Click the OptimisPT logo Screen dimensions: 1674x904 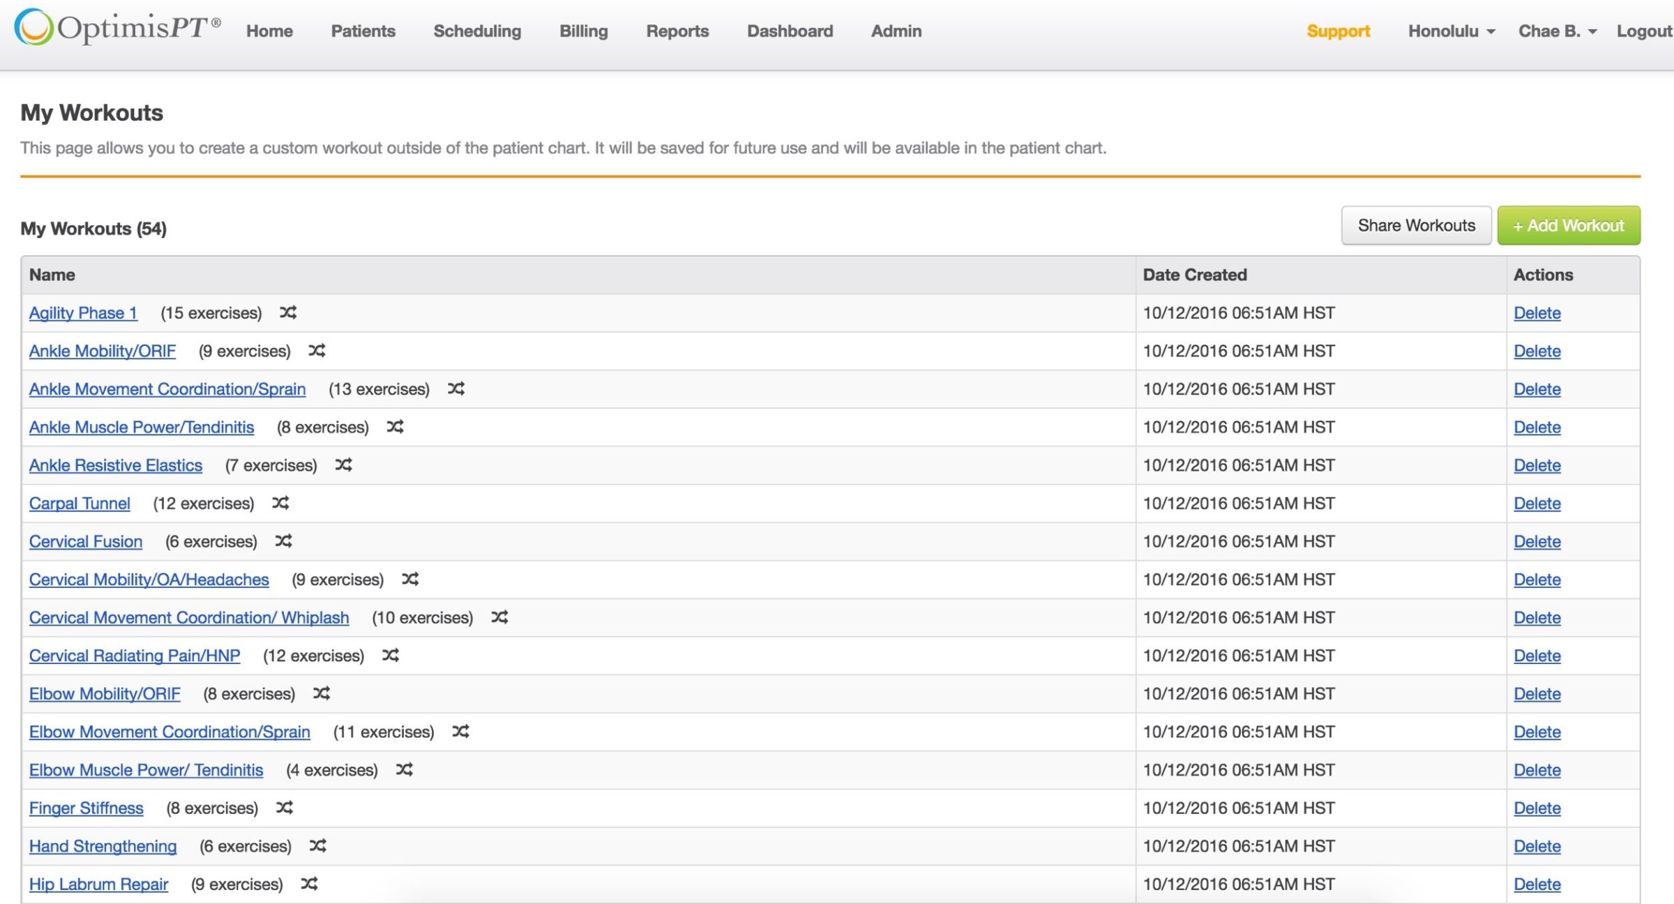tap(117, 28)
